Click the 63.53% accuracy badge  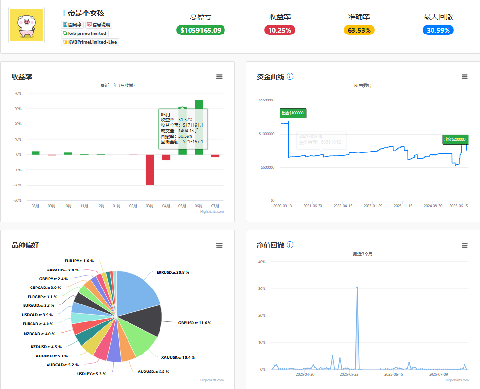[359, 30]
